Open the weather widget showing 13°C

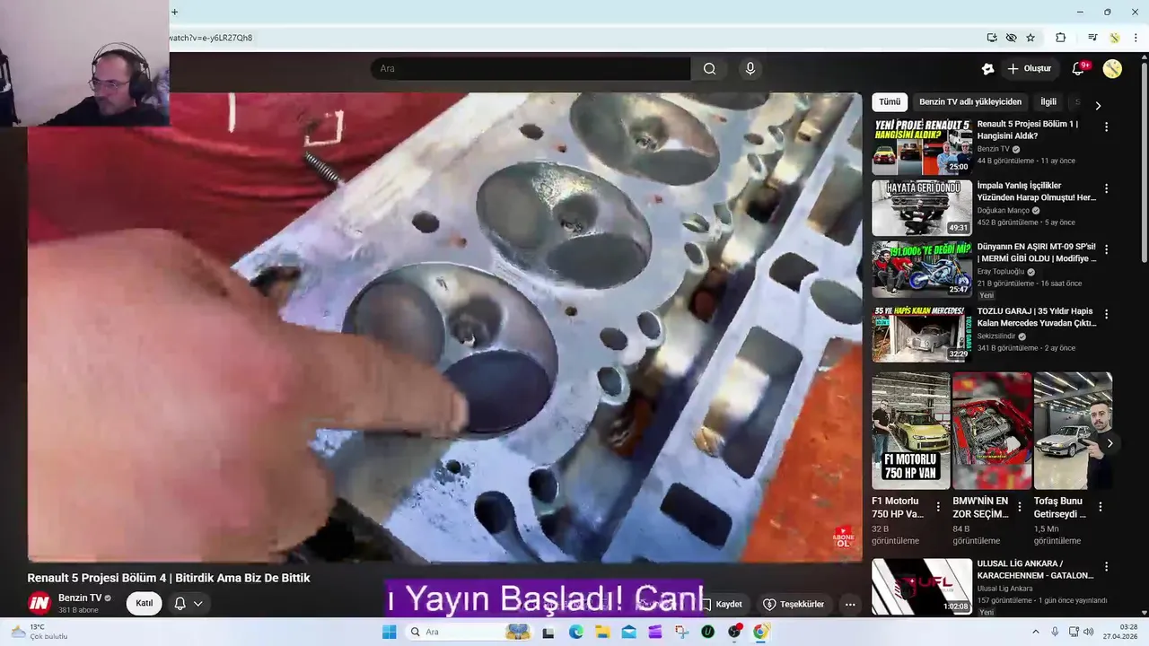pos(38,632)
